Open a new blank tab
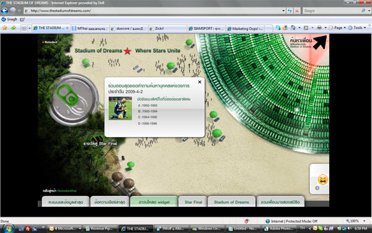The width and height of the screenshot is (372, 233). point(268,29)
